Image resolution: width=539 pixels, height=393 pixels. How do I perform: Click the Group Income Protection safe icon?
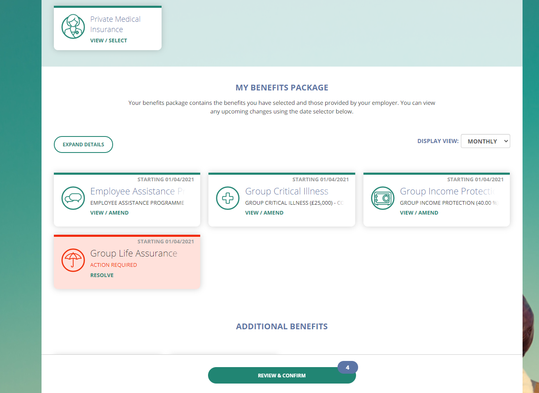383,198
